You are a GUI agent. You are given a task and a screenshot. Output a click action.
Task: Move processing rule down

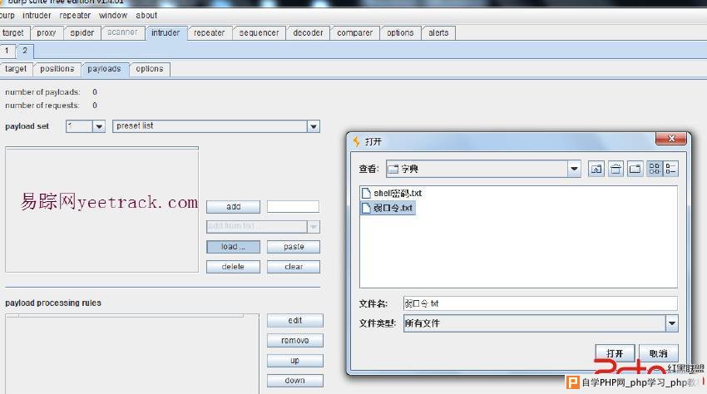pyautogui.click(x=295, y=381)
